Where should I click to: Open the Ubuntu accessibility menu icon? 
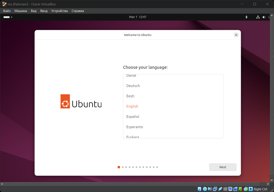coord(246,17)
